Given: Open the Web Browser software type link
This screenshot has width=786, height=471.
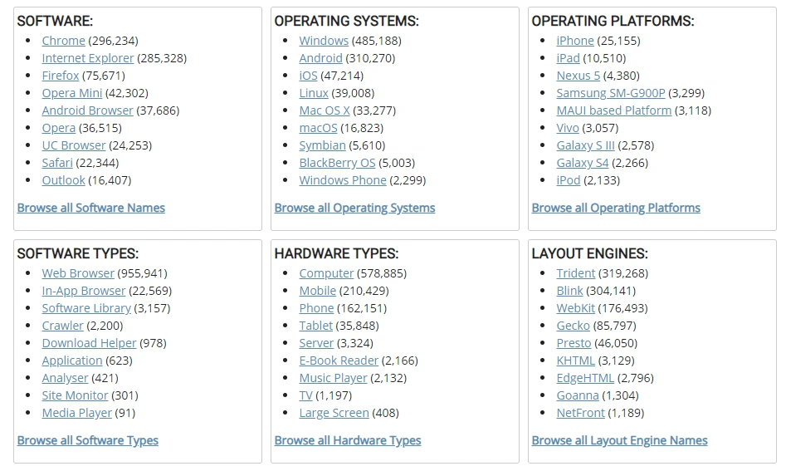Looking at the screenshot, I should (78, 273).
